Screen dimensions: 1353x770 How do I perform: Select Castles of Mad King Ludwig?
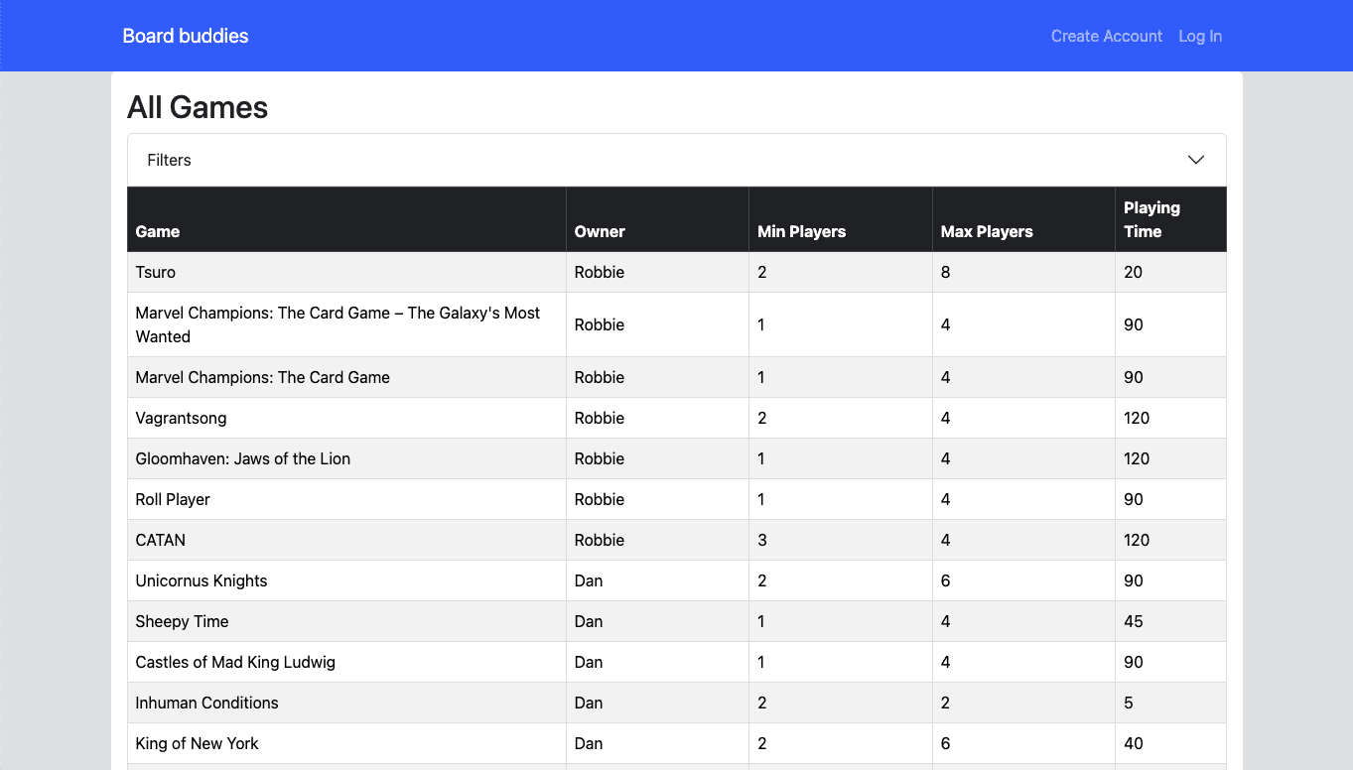pyautogui.click(x=235, y=662)
